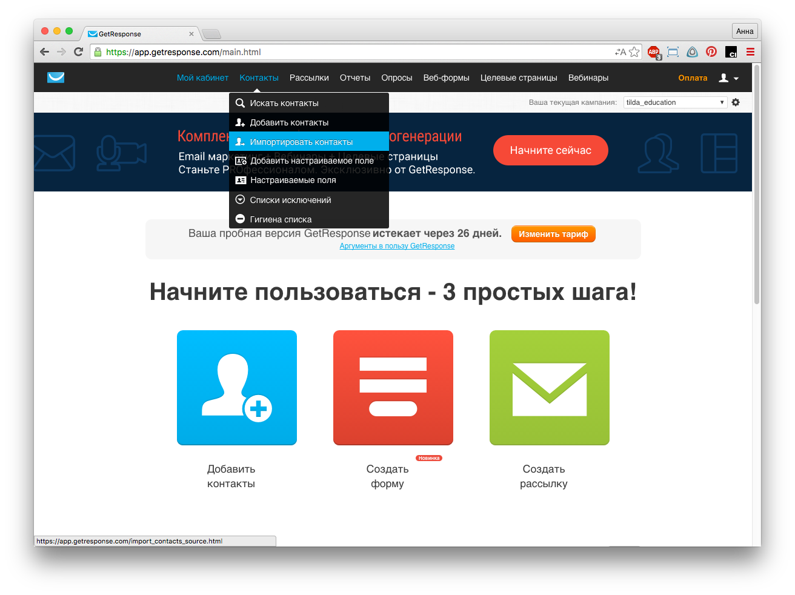Image resolution: width=795 pixels, height=595 pixels.
Task: Open campaign settings gear icon
Action: click(x=736, y=102)
